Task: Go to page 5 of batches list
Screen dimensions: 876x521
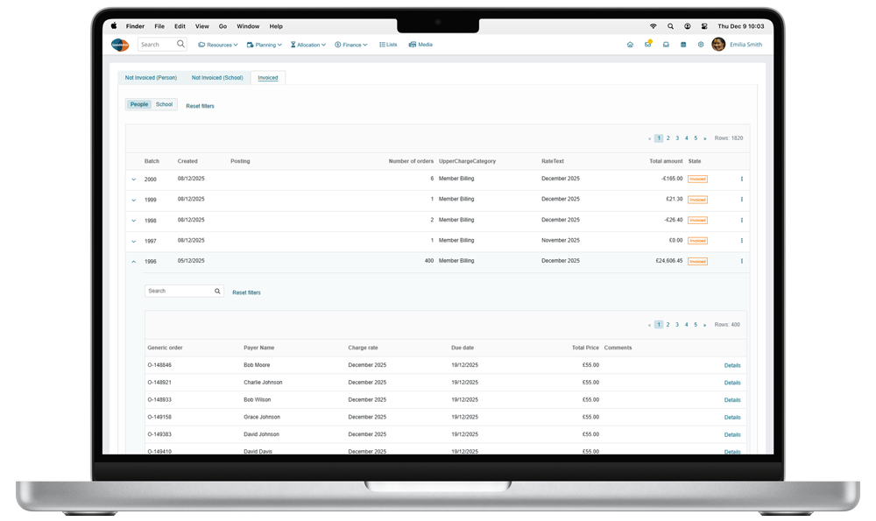Action: 696,138
